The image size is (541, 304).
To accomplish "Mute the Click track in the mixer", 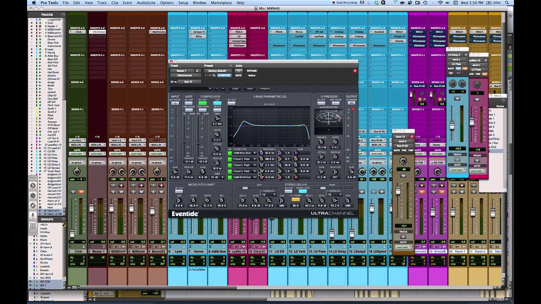I will tap(82, 192).
